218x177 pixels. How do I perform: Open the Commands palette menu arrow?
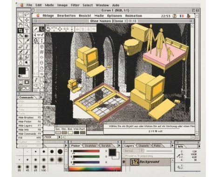pos(41,97)
